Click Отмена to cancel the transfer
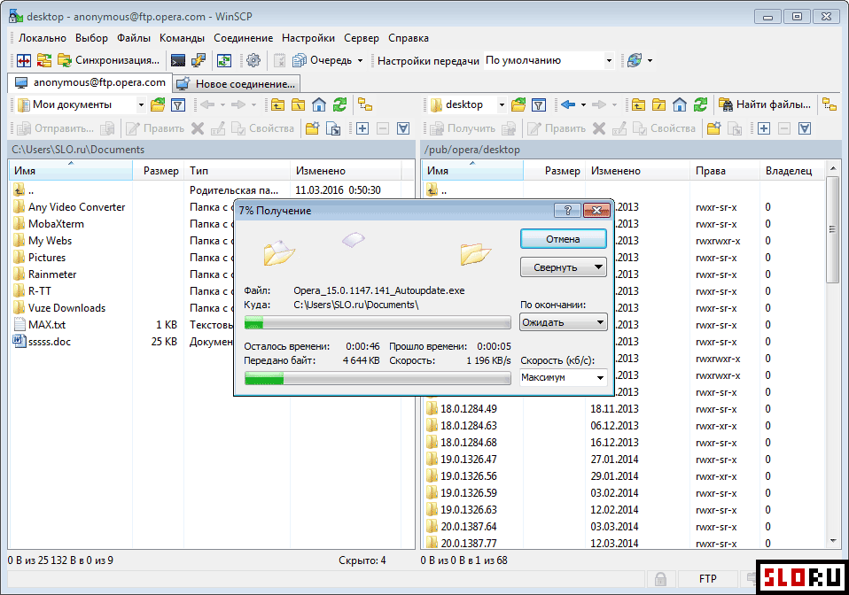This screenshot has width=849, height=595. [563, 239]
